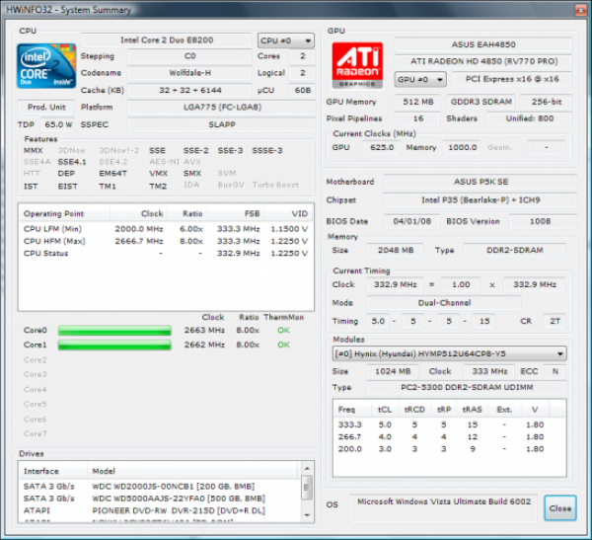
Task: Click the Intel Core 2 Duo logo
Action: tap(45, 64)
